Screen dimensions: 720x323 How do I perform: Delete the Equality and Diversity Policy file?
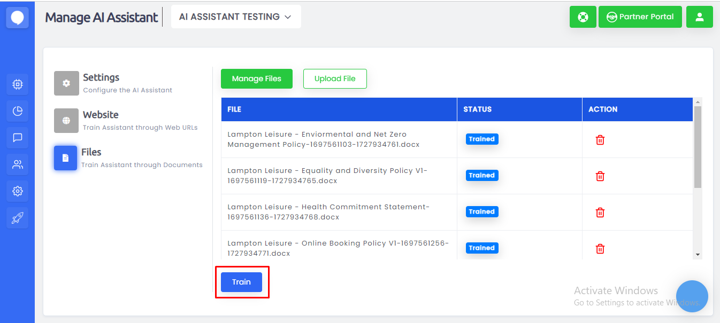tap(600, 176)
